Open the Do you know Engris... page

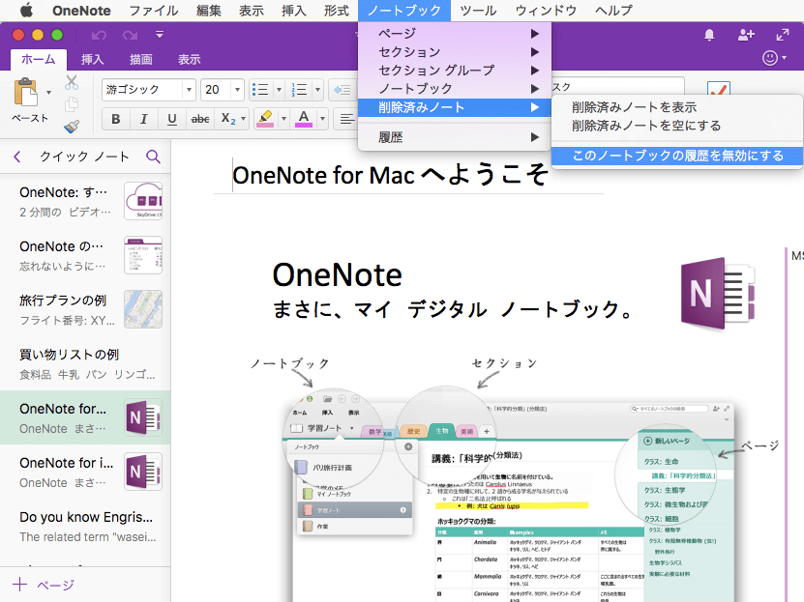click(x=85, y=527)
